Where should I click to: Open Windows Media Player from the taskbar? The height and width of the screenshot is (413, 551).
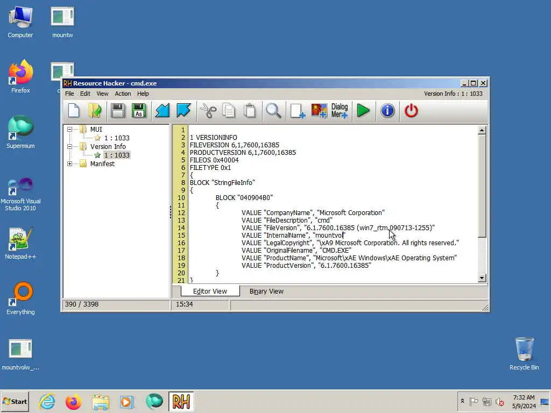tap(126, 401)
